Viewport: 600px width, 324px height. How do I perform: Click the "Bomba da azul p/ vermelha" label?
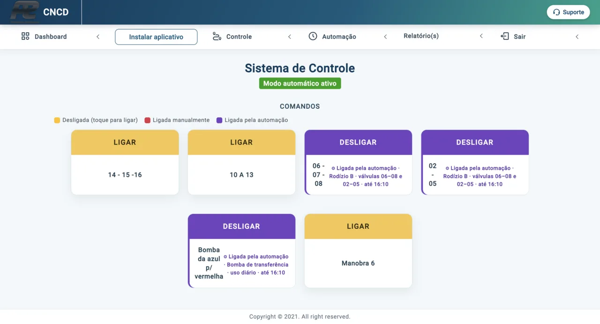(x=209, y=264)
